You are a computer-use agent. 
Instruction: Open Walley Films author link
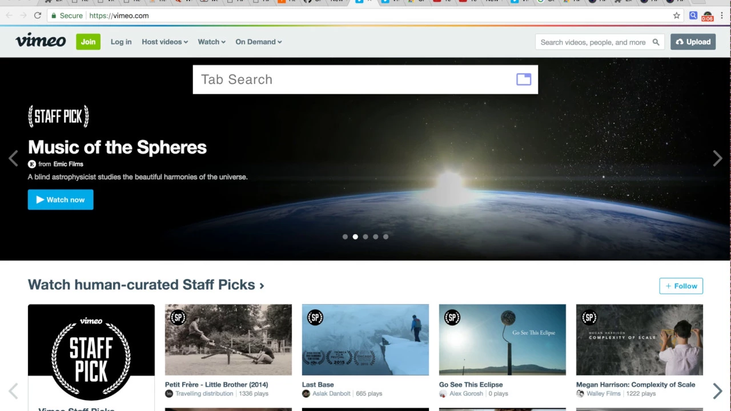point(604,394)
